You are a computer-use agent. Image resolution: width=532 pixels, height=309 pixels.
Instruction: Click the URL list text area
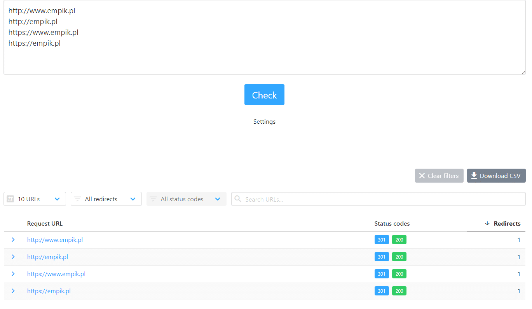coord(264,38)
